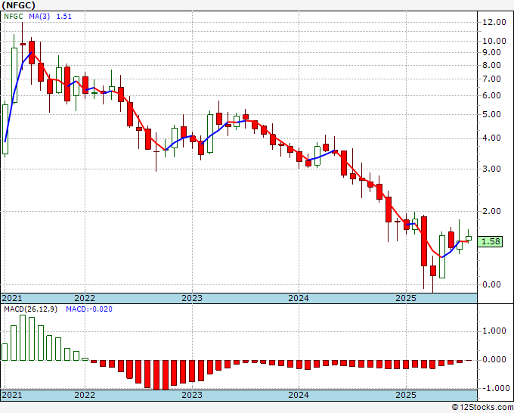Click the 5.00 price axis label

point(491,114)
